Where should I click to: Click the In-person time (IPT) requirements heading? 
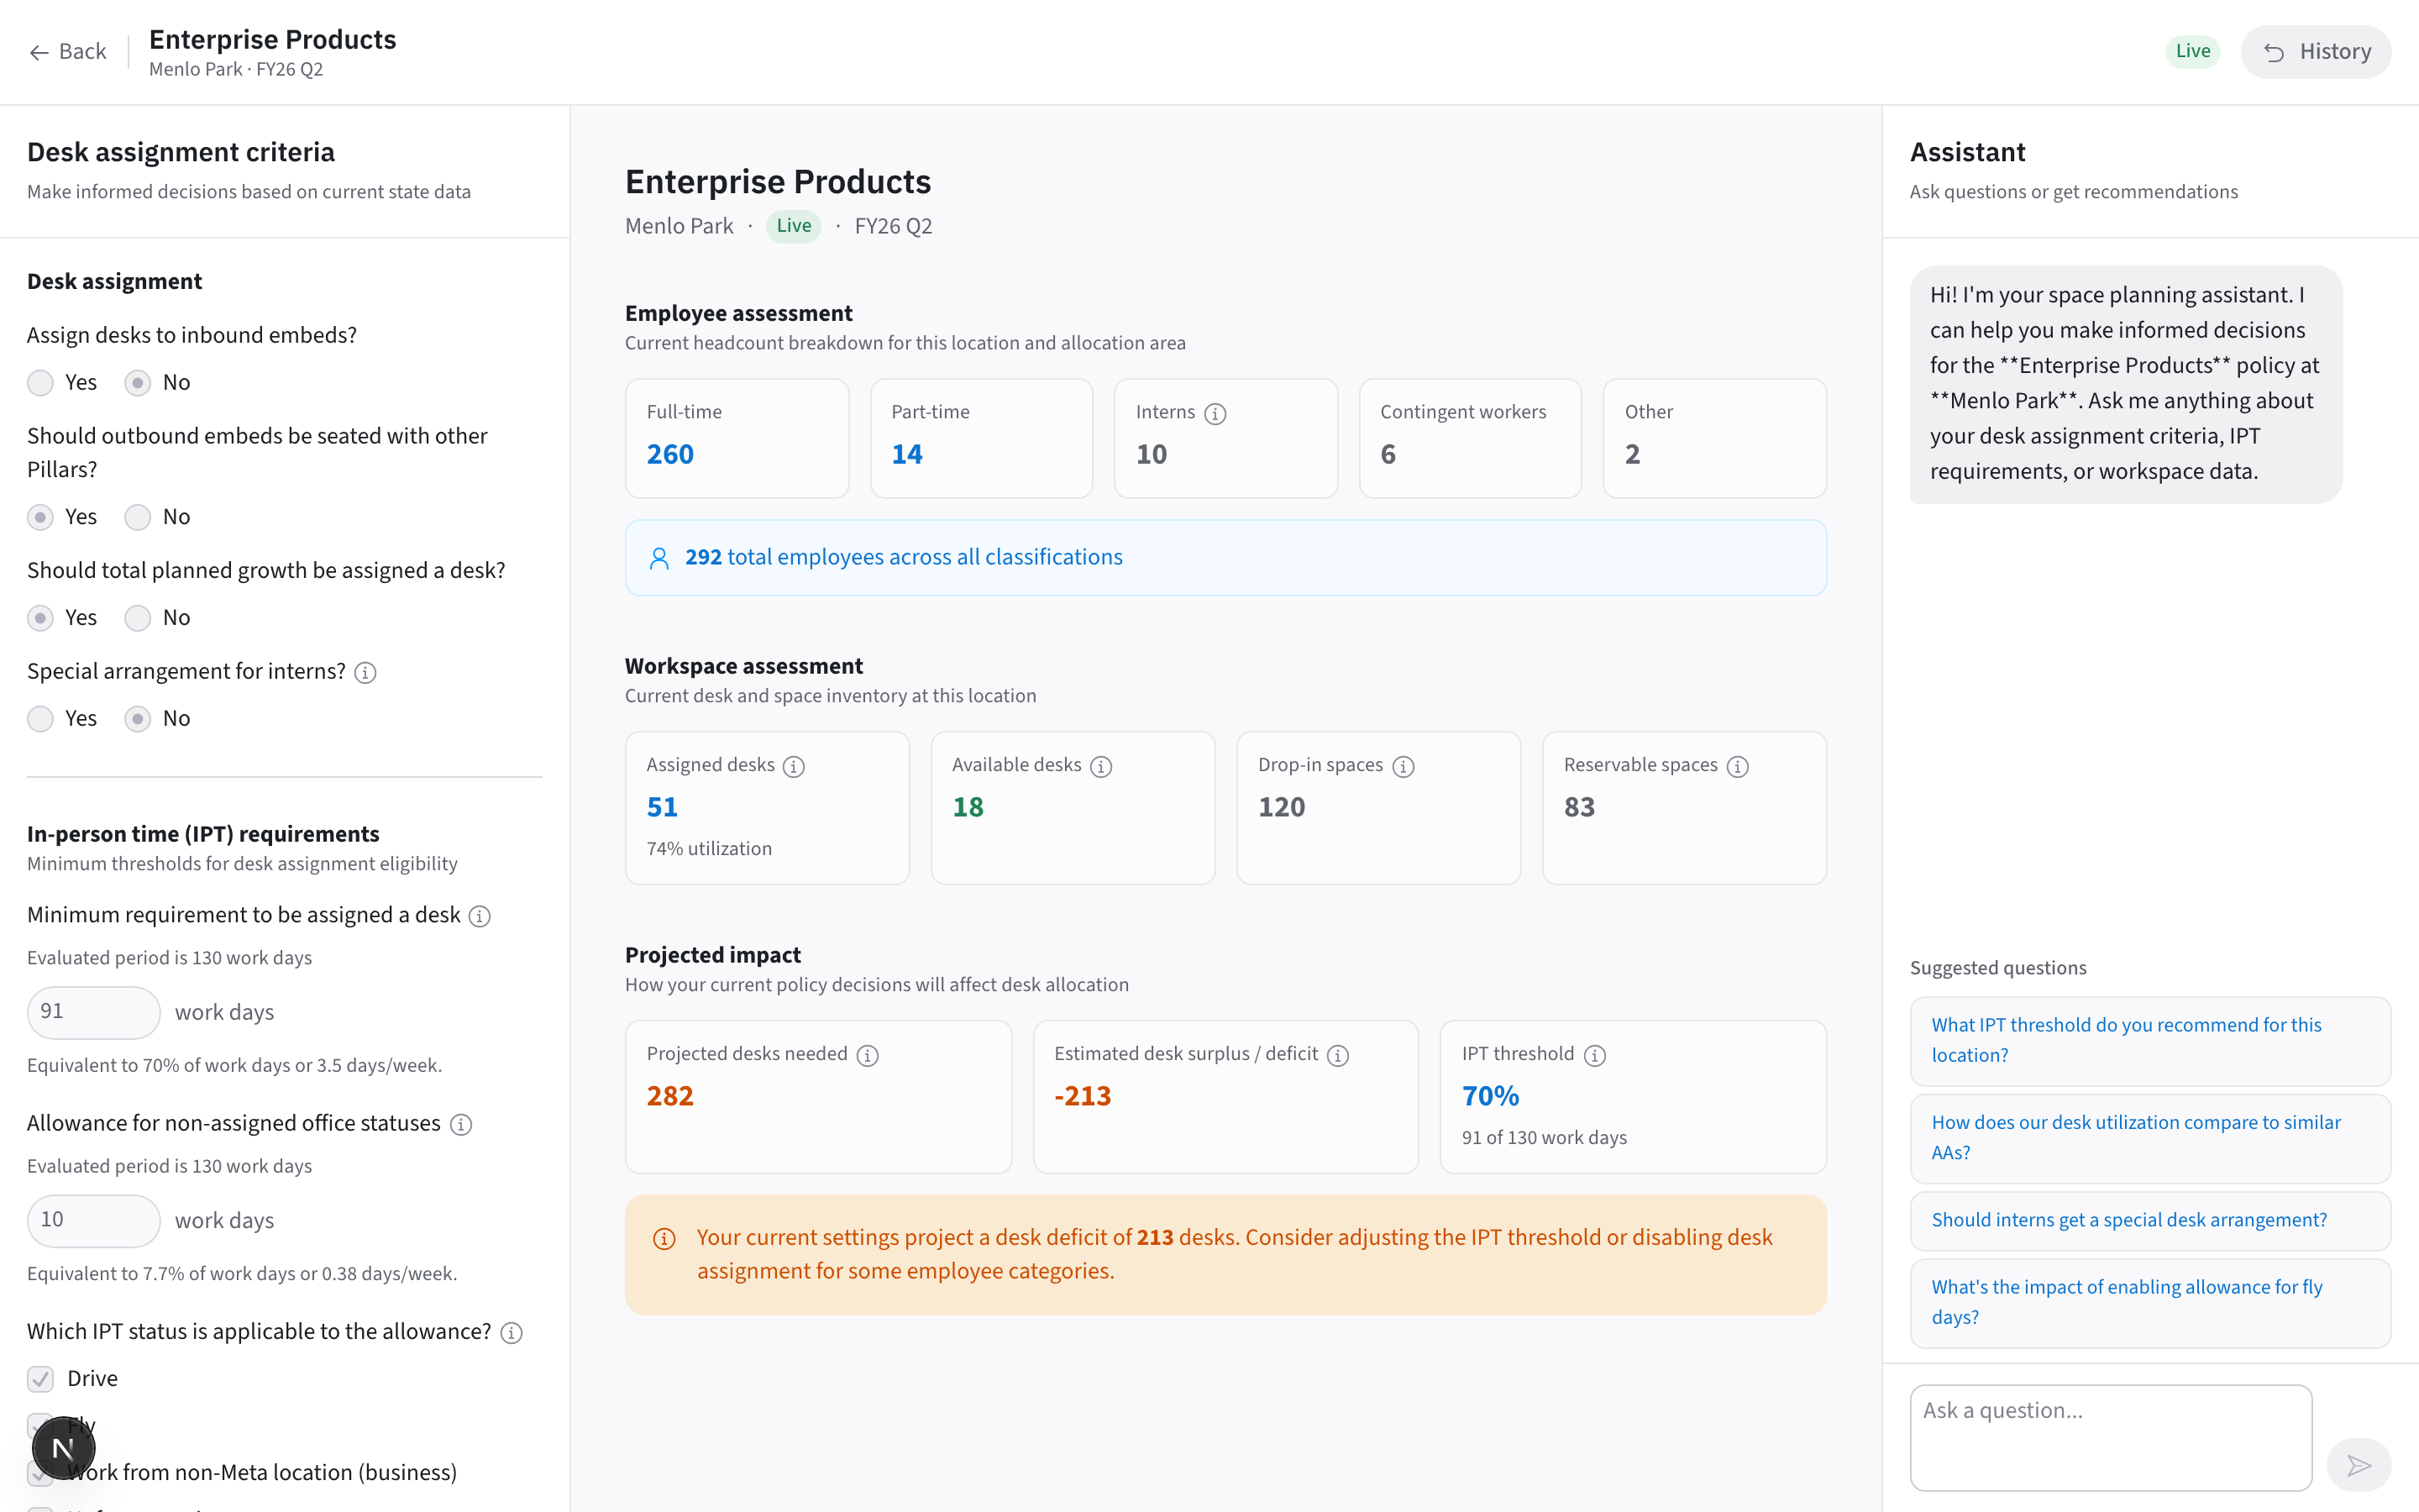(x=203, y=834)
